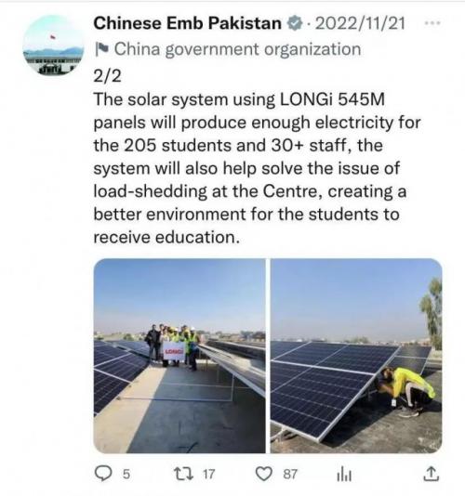Like the tweet with the heart icon
Image resolution: width=465 pixels, height=496 pixels.
point(263,474)
